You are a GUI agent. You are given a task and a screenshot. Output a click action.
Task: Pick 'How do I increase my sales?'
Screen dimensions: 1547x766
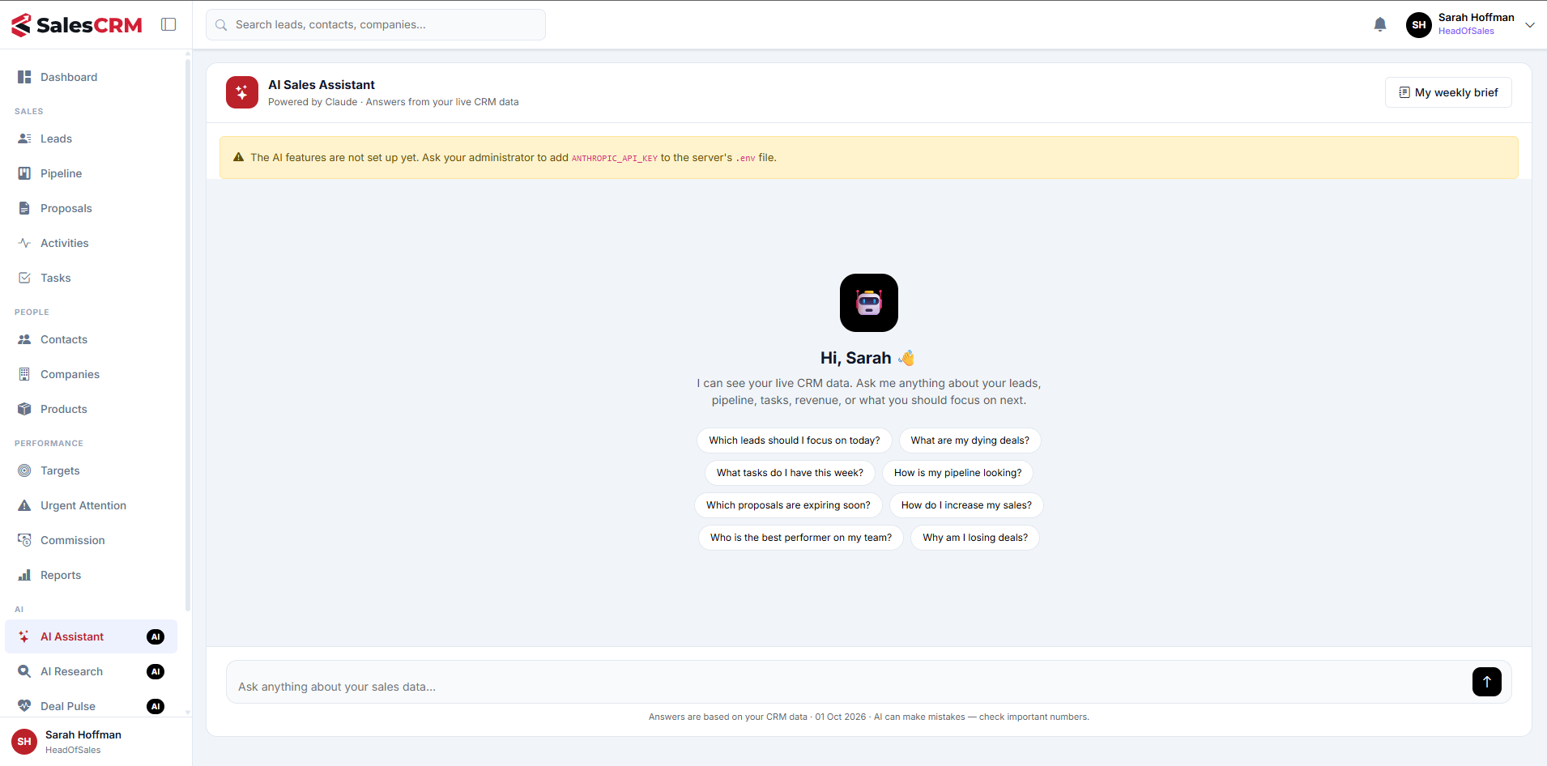tap(966, 505)
